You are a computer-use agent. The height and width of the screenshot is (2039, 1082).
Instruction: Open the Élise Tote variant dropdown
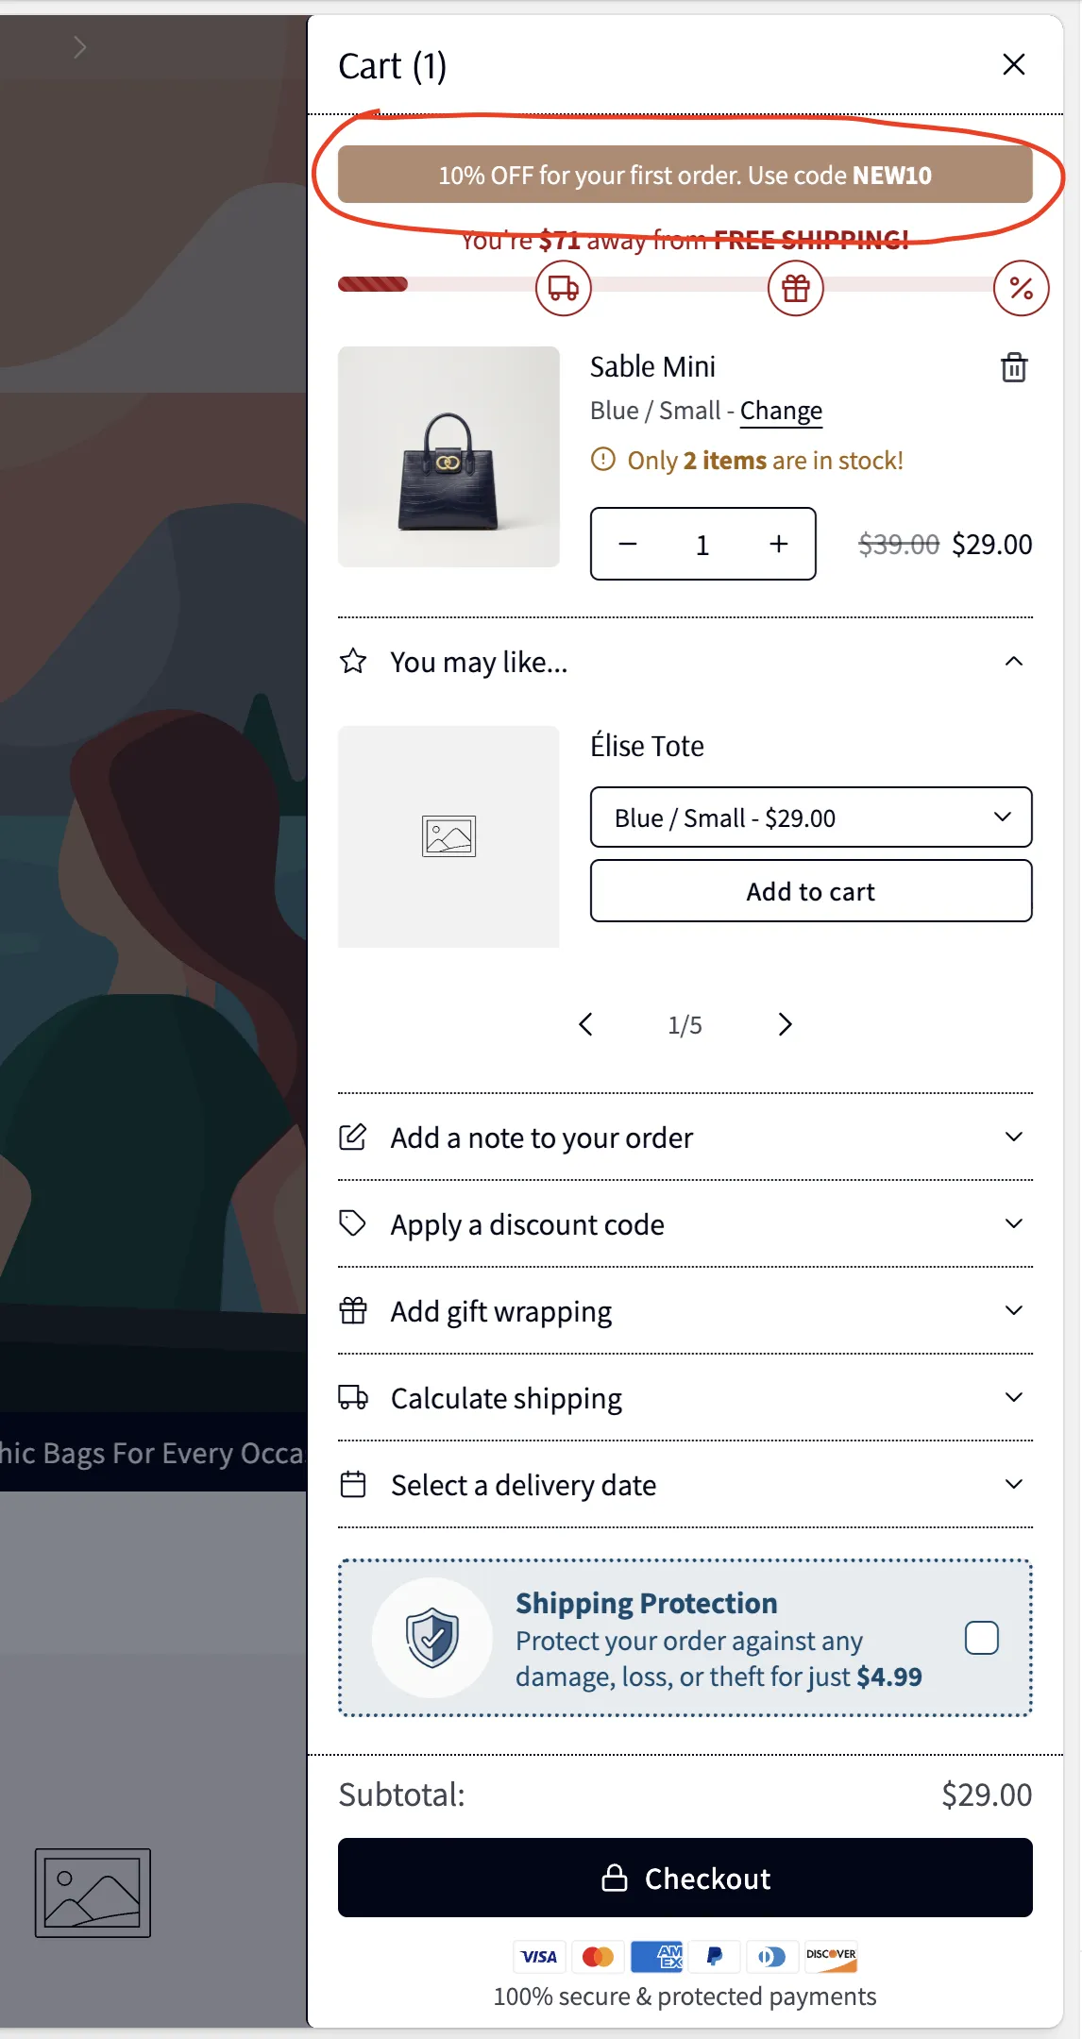pyautogui.click(x=810, y=817)
